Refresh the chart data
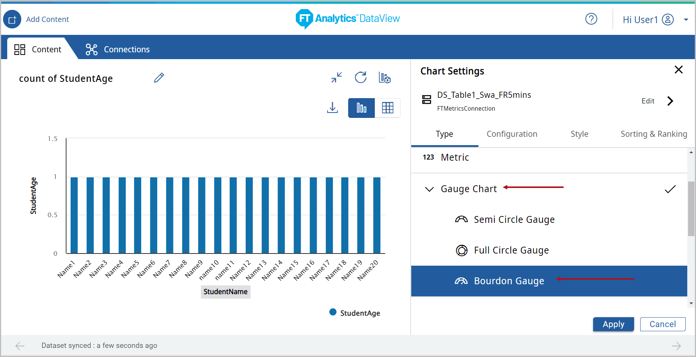Viewport: 696px width, 357px height. pyautogui.click(x=361, y=77)
